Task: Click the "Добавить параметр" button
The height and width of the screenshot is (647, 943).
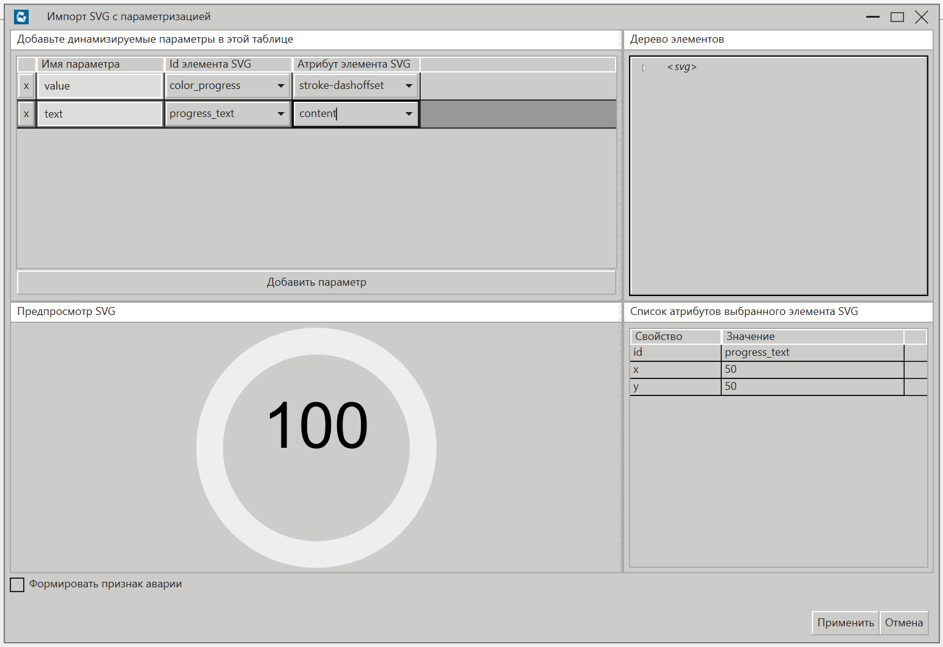Action: (x=316, y=282)
